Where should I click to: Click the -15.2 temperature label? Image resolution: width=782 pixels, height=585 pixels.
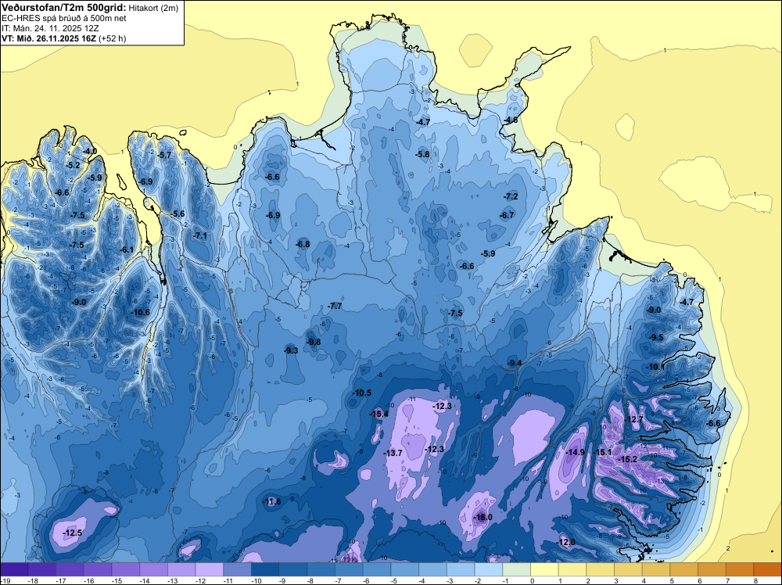pyautogui.click(x=628, y=459)
